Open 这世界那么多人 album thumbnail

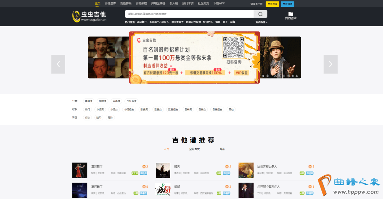point(246,170)
